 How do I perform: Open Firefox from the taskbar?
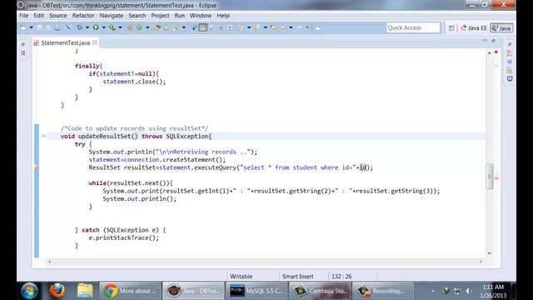point(57,291)
